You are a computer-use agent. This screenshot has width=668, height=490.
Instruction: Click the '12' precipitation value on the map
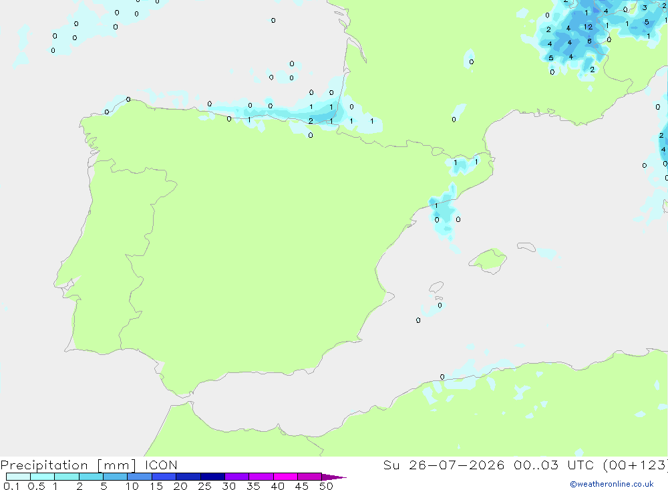pyautogui.click(x=589, y=27)
